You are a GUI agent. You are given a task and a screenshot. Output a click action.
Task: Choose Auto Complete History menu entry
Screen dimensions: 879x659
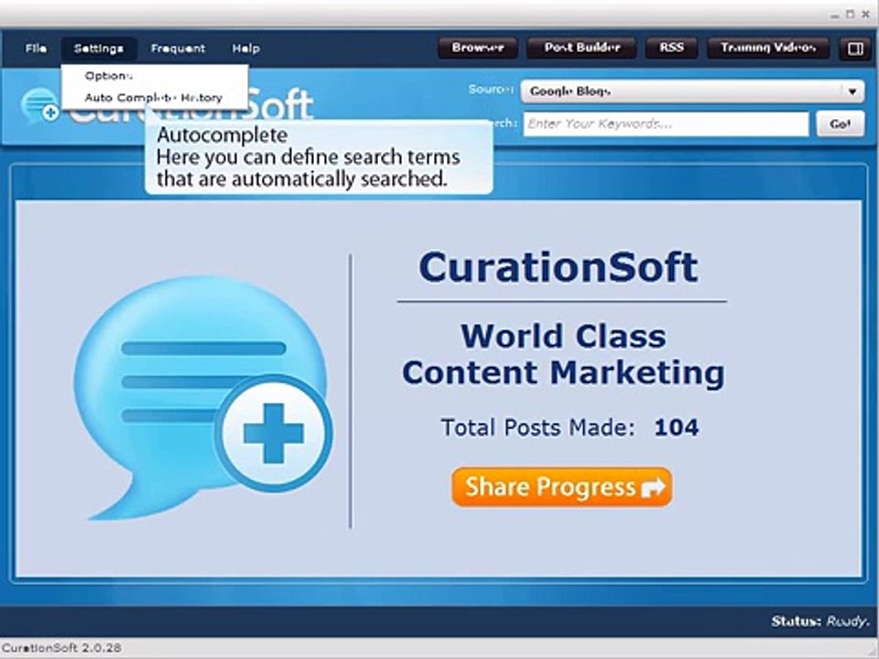click(x=154, y=98)
